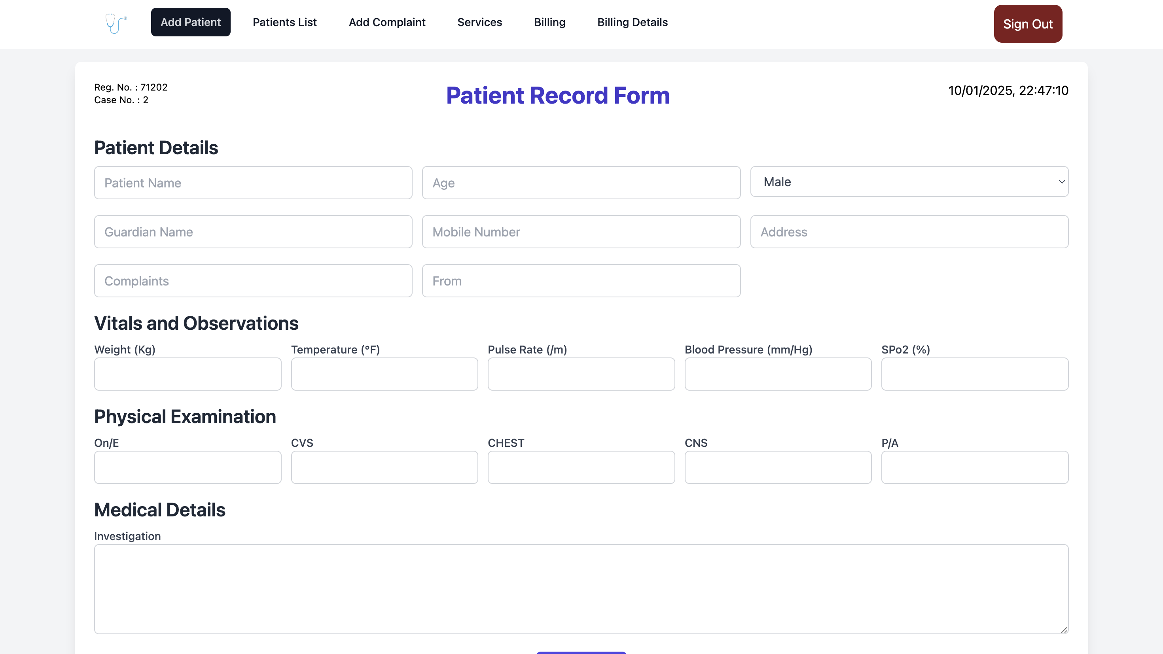The height and width of the screenshot is (654, 1163).
Task: Select the Blood Pressure input field
Action: pos(777,374)
